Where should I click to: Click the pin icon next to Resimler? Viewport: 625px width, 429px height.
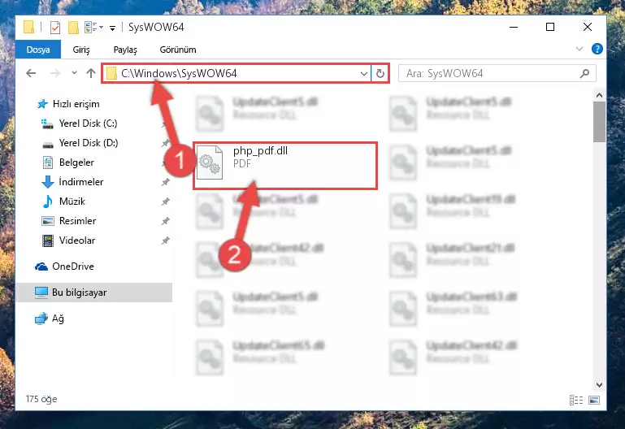click(166, 221)
